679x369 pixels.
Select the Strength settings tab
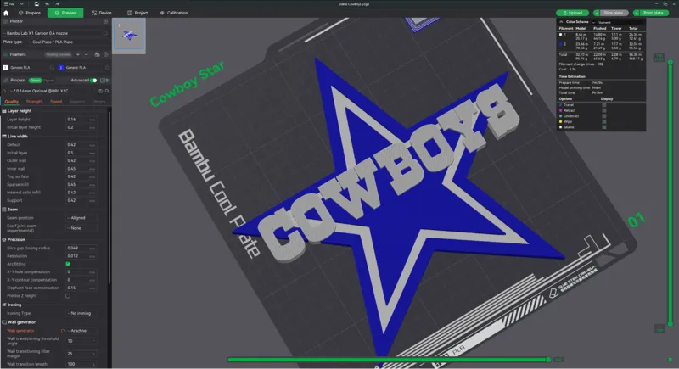point(34,102)
